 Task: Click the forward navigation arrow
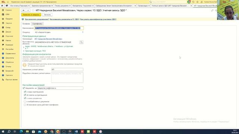coord(28,10)
